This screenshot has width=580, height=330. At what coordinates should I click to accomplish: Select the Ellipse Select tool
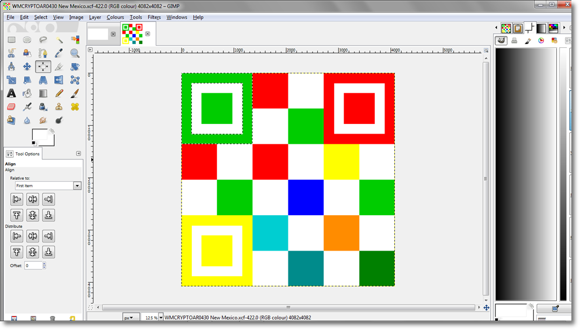(x=27, y=40)
